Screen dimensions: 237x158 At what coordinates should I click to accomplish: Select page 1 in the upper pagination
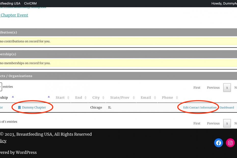[227, 88]
